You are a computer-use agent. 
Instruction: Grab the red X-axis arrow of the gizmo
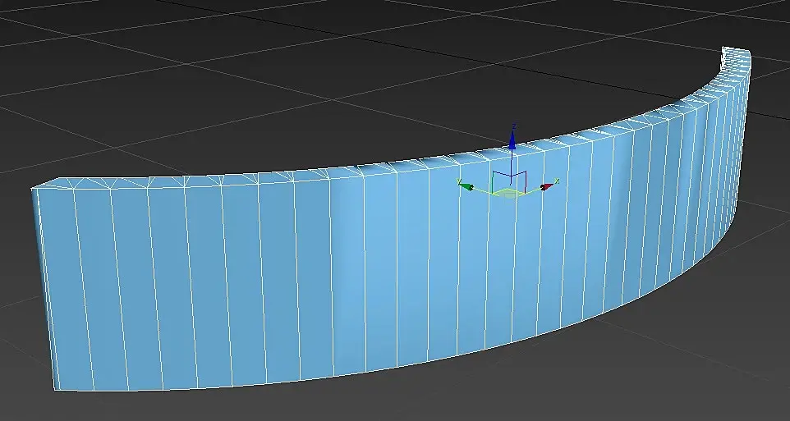point(546,186)
